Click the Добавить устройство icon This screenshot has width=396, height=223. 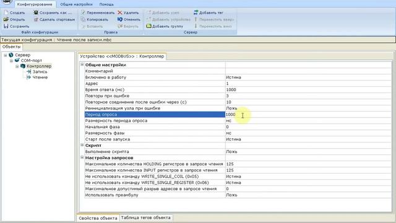pyautogui.click(x=148, y=19)
